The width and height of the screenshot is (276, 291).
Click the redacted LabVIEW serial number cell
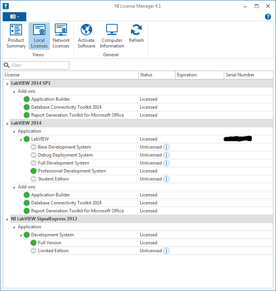pos(238,139)
